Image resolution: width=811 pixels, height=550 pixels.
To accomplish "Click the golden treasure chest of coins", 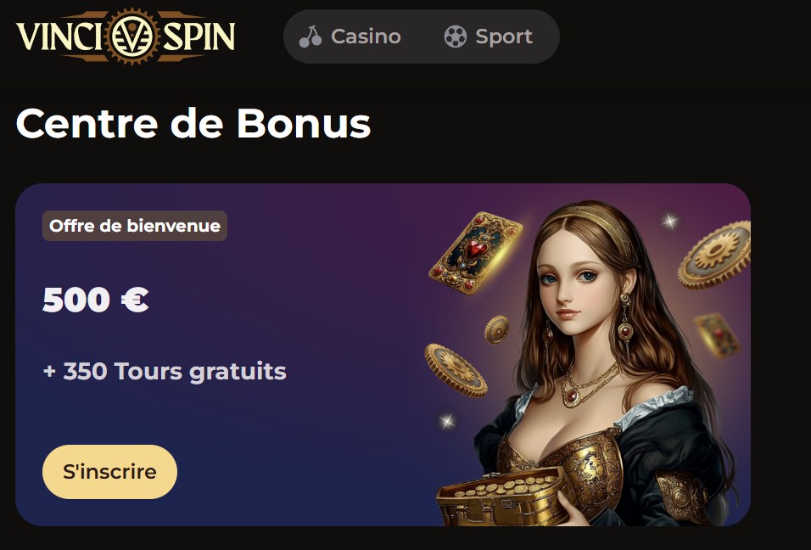I will click(x=501, y=496).
